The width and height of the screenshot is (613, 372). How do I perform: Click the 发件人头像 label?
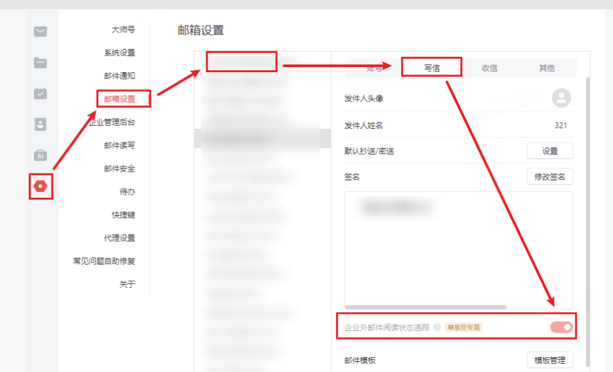363,98
